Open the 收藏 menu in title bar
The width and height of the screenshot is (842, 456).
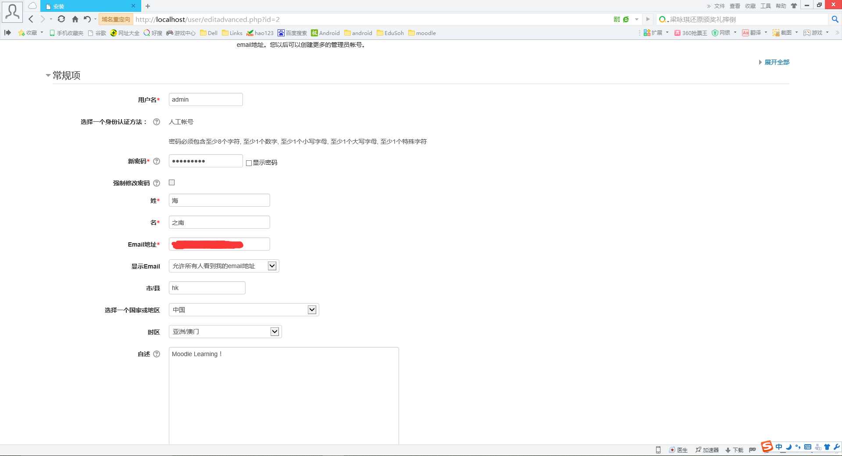click(750, 6)
